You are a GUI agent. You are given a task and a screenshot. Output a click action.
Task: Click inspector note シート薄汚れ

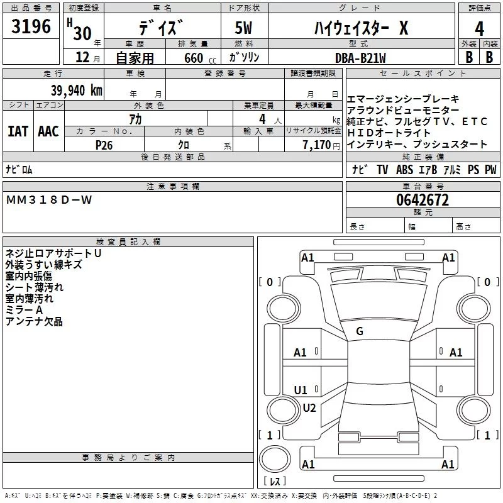[x=35, y=287]
